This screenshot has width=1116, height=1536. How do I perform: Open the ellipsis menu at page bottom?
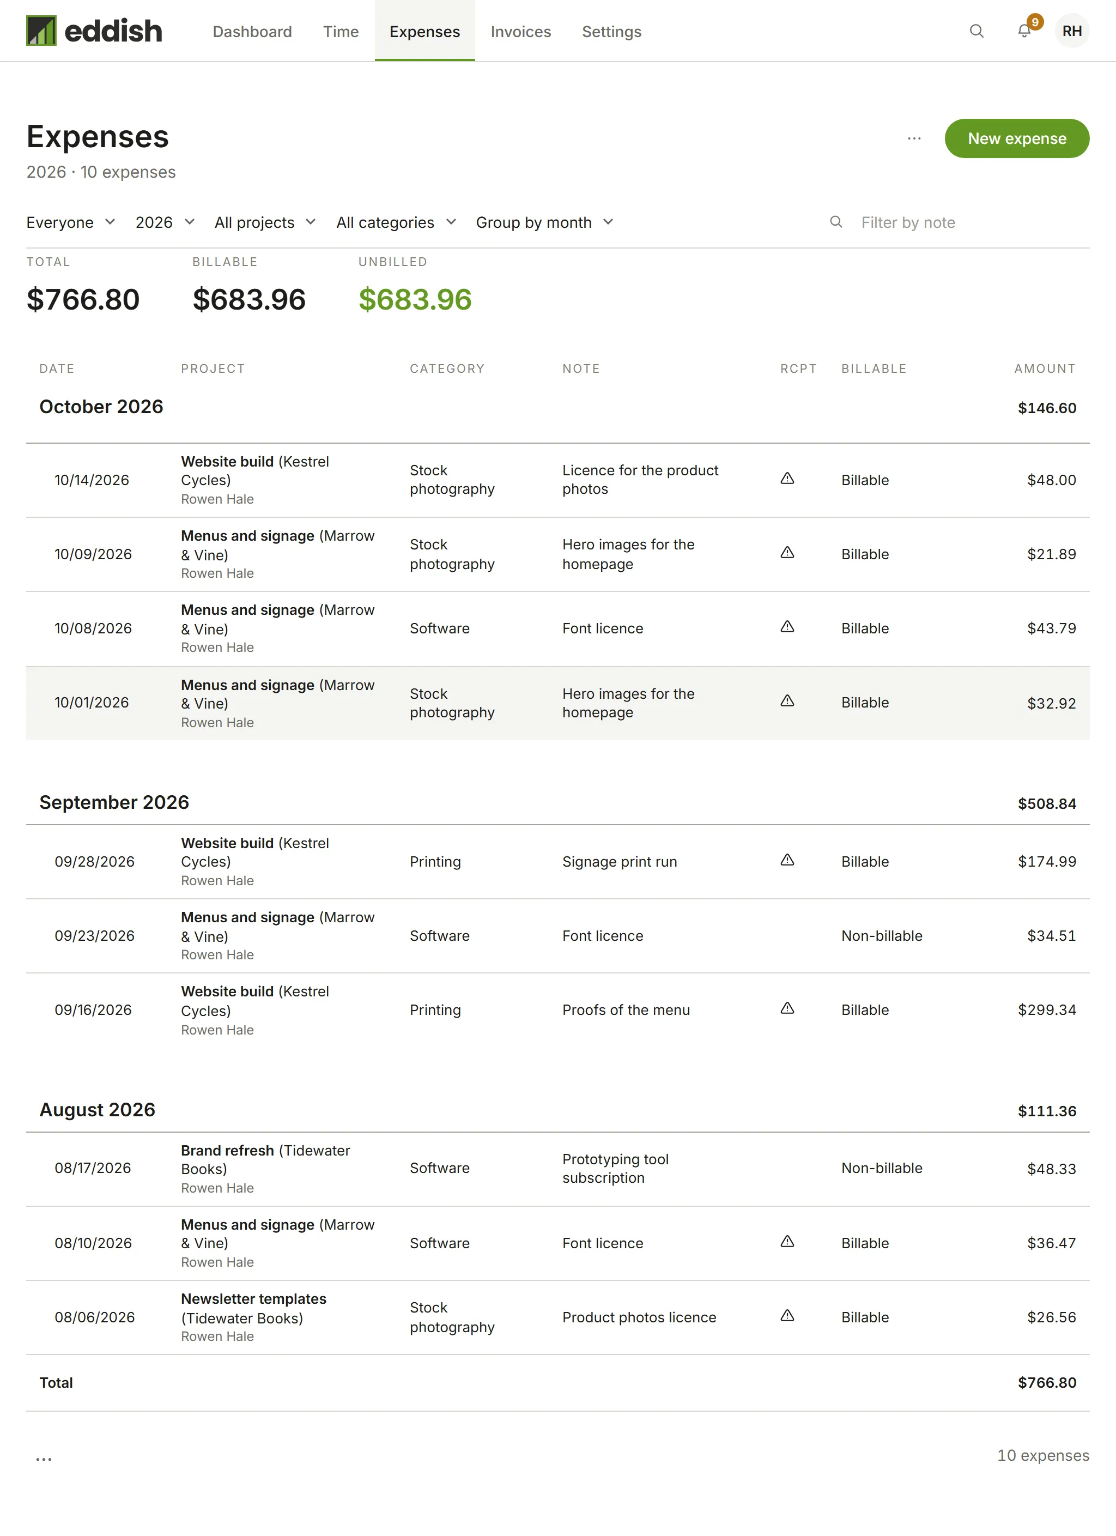pyautogui.click(x=44, y=1459)
